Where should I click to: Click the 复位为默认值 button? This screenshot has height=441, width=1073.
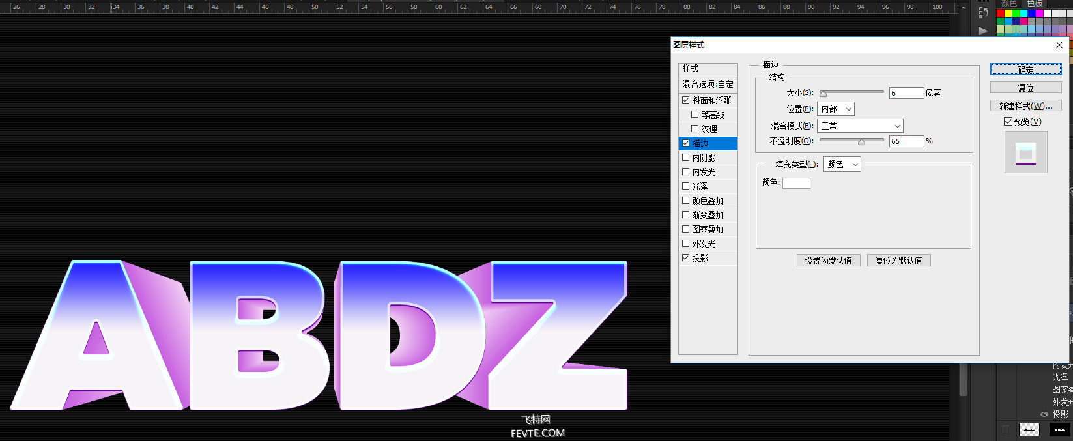(899, 261)
